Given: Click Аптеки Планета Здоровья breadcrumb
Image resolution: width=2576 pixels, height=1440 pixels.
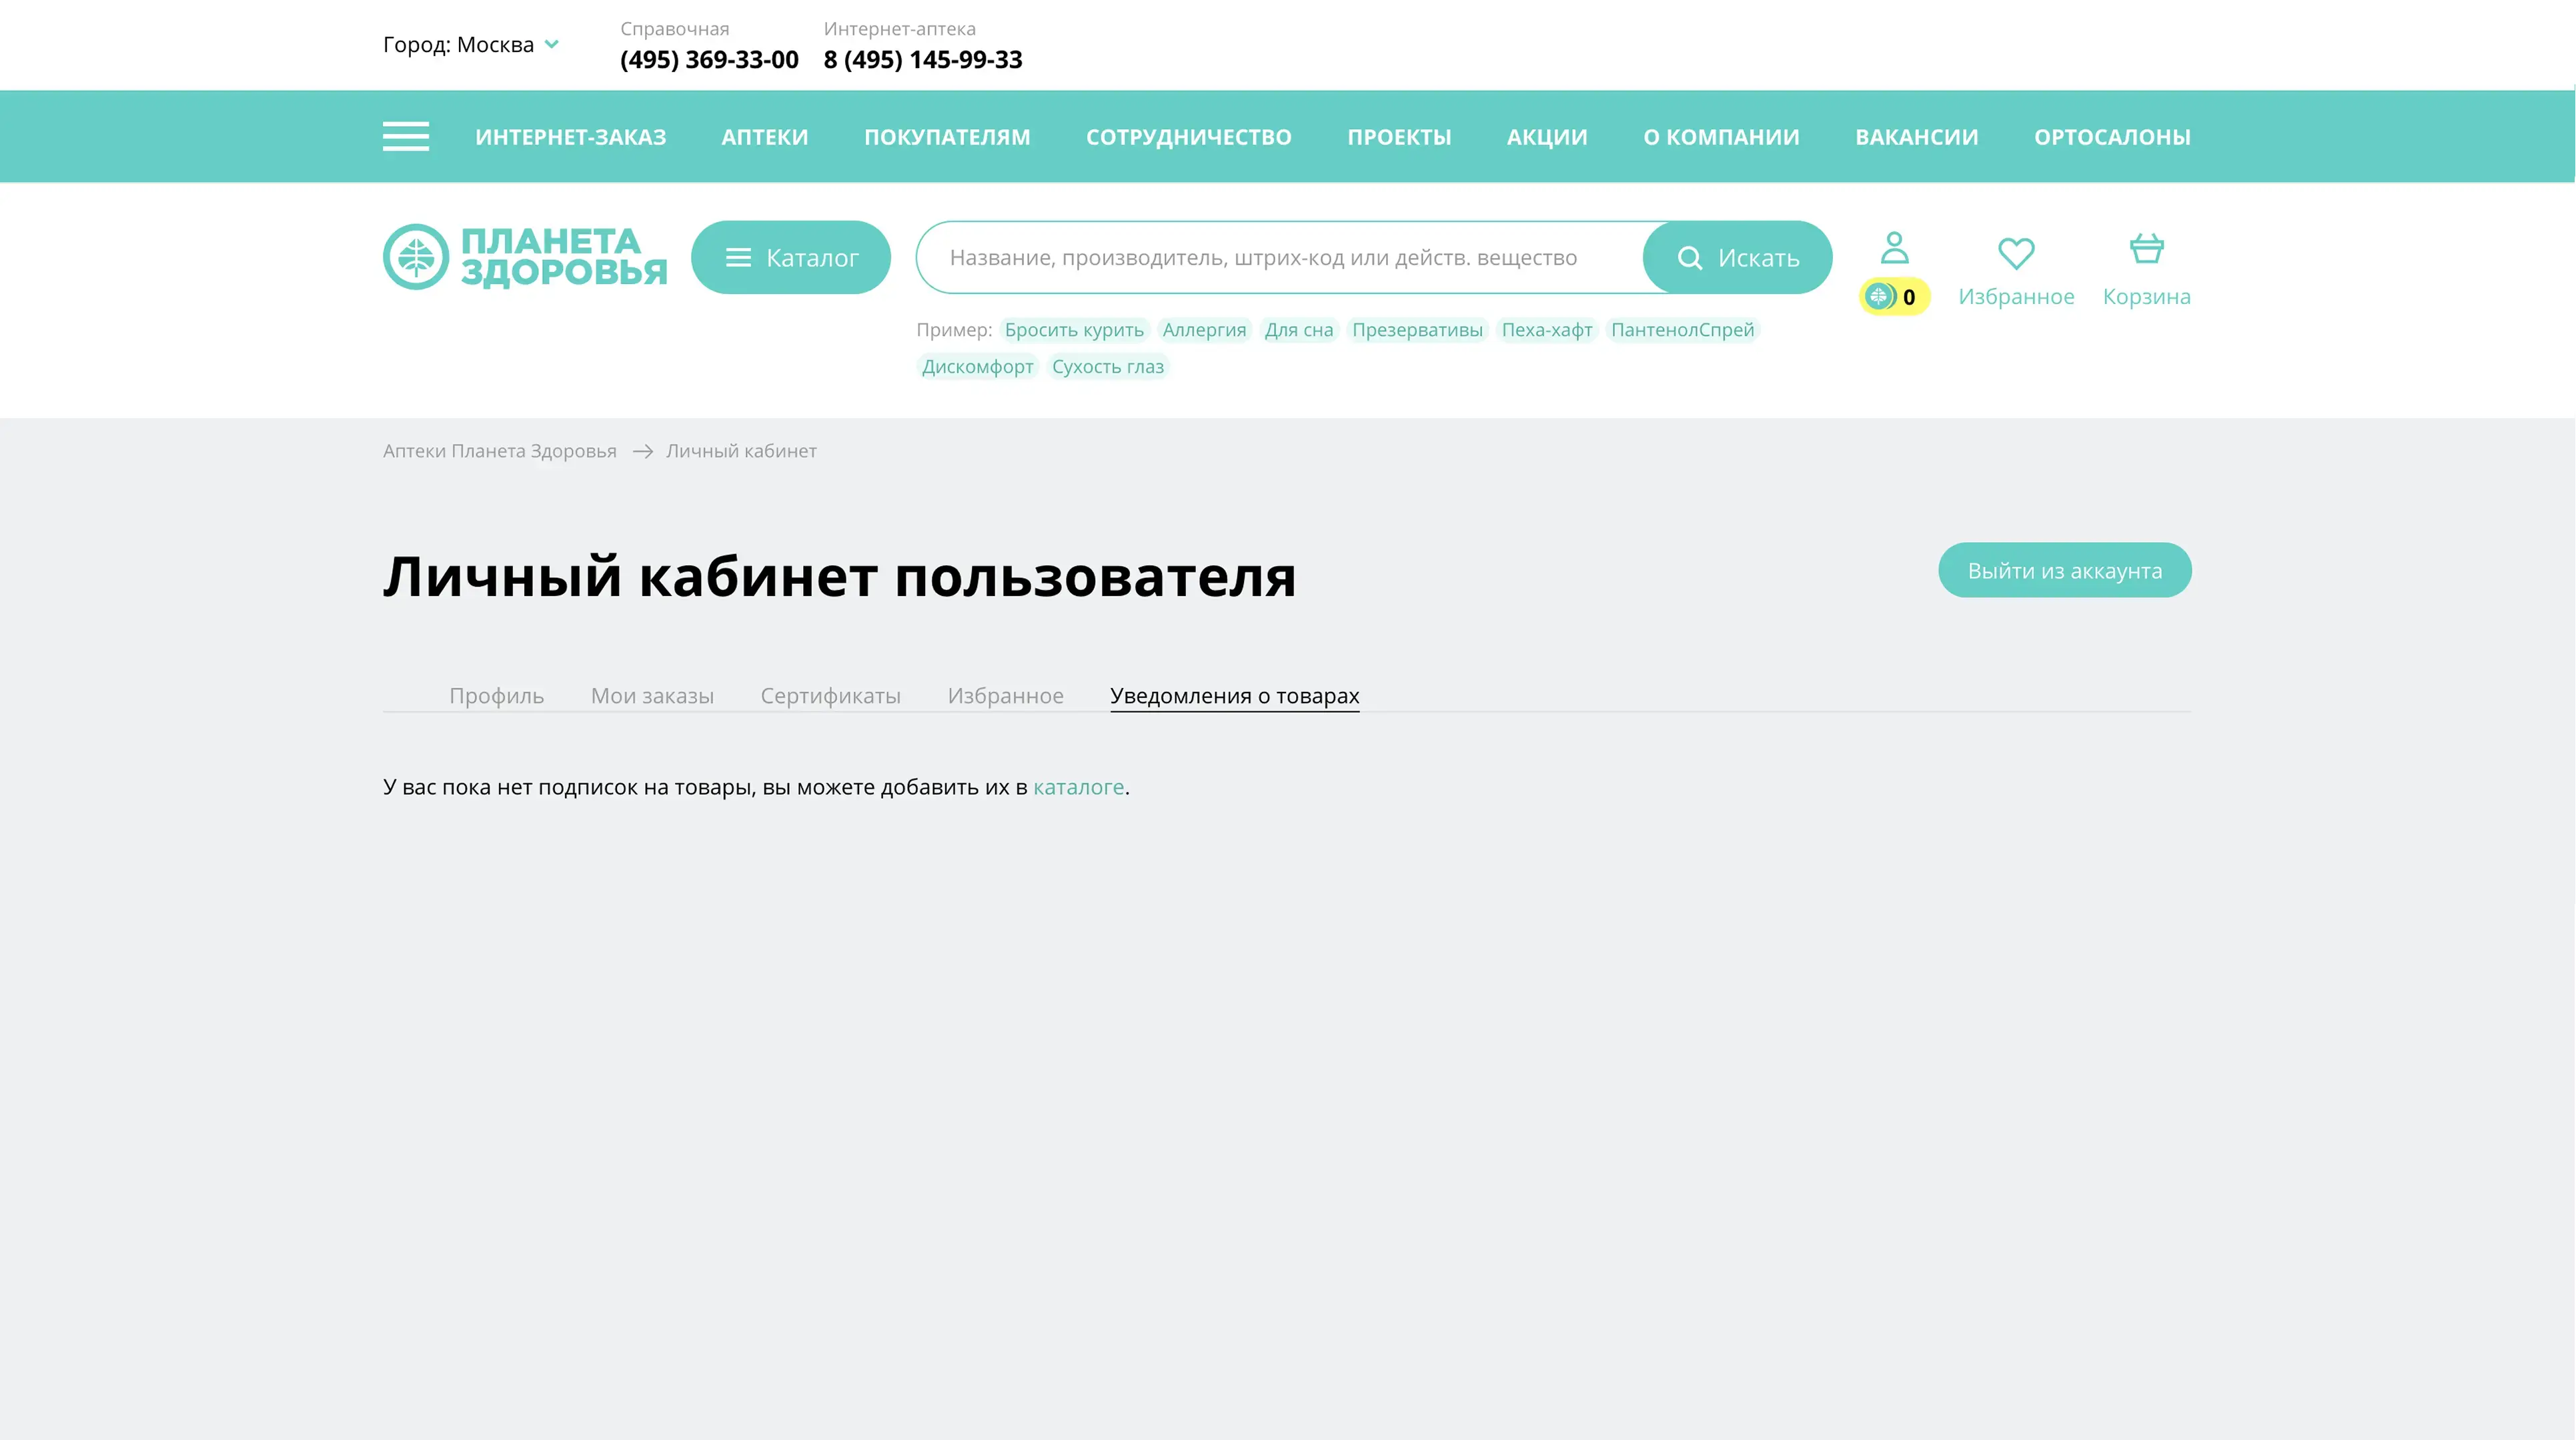Looking at the screenshot, I should coord(499,451).
